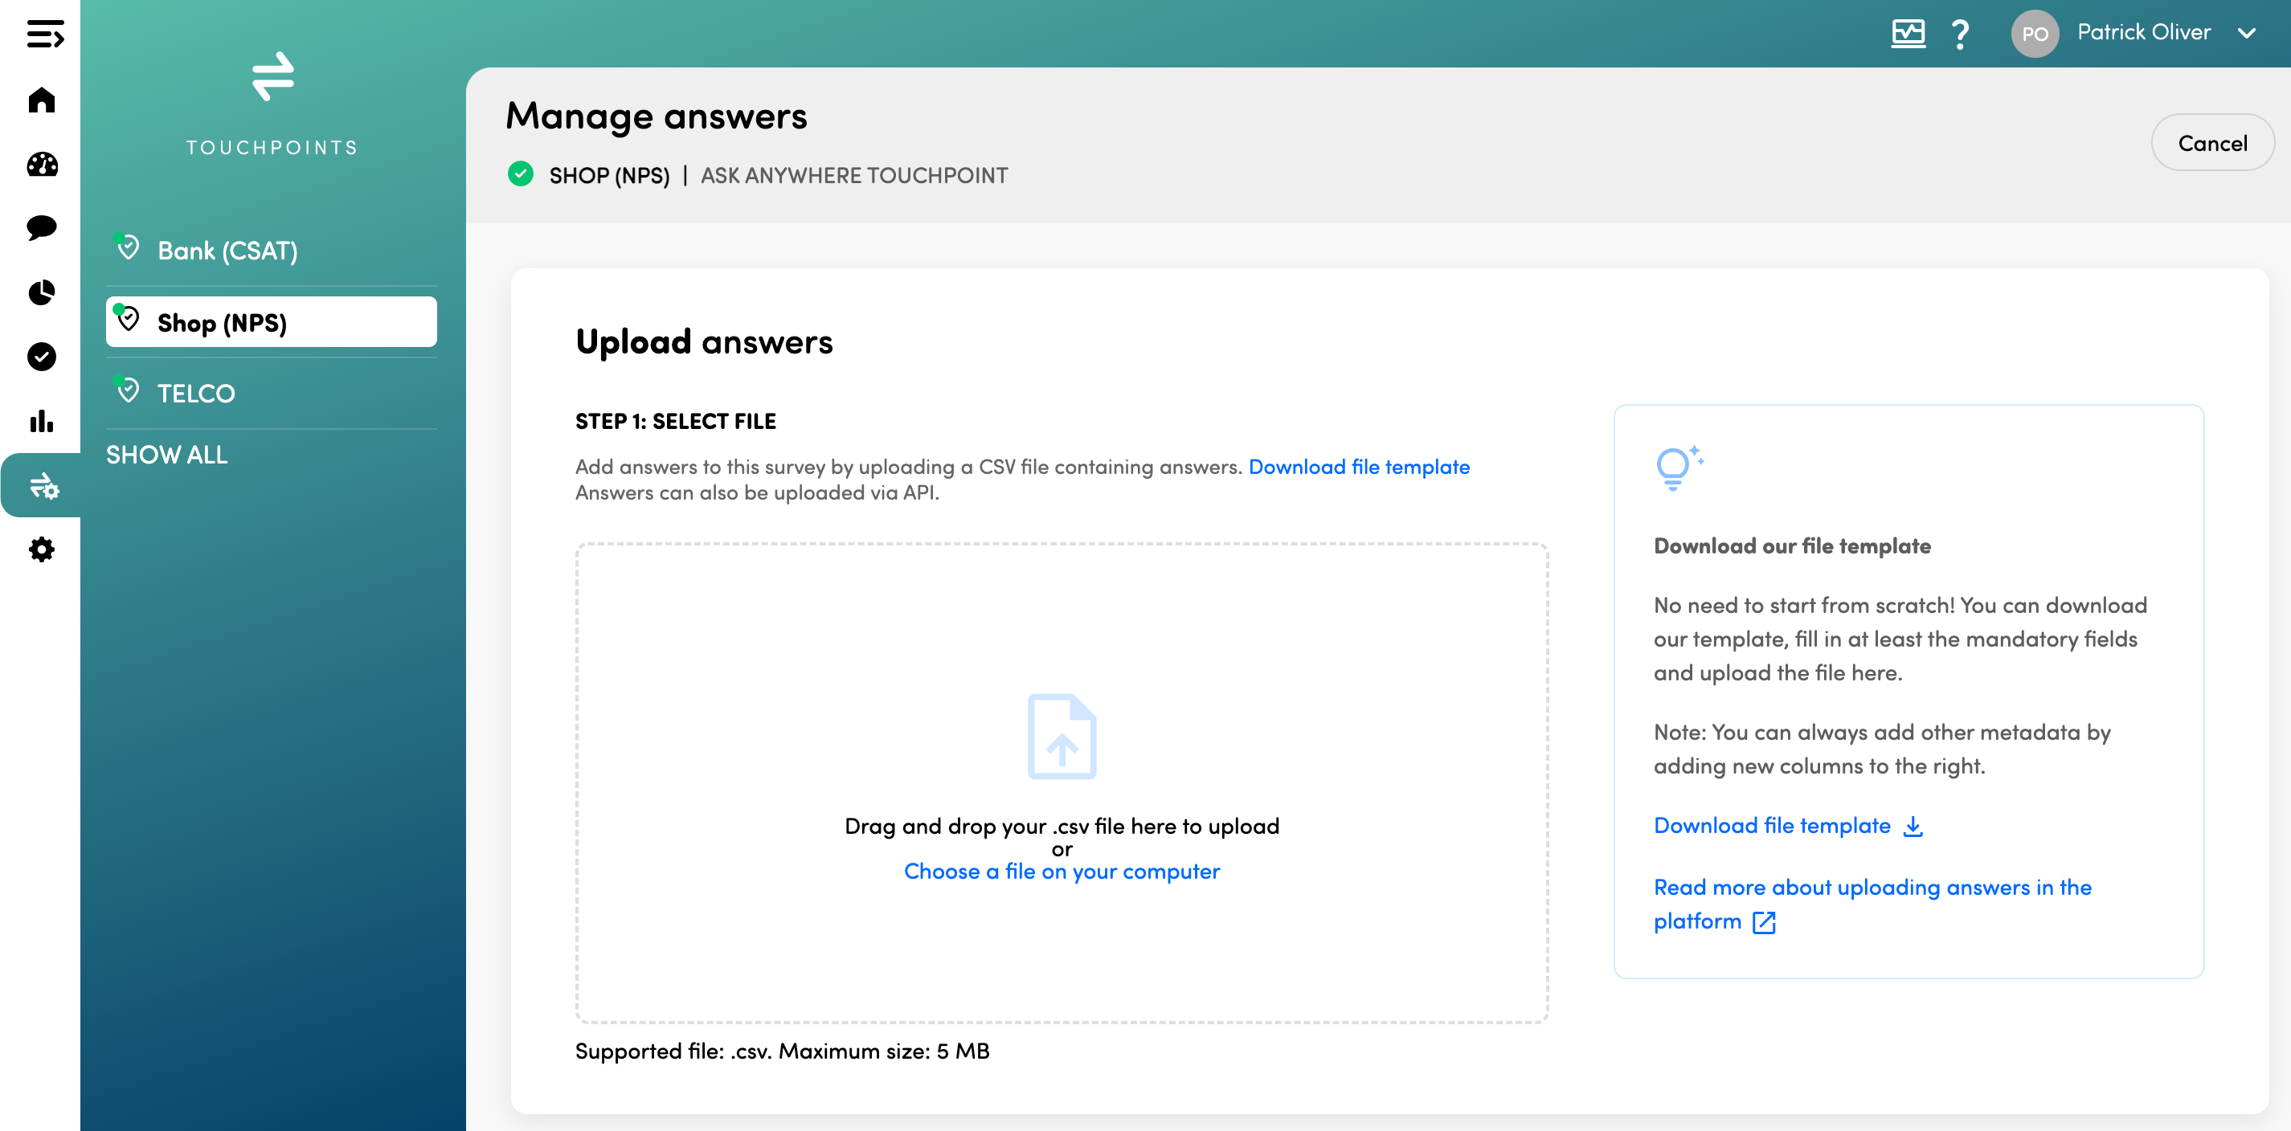Screen dimensions: 2291x1131
Task: Open the speech bubble feedback icon
Action: tap(42, 227)
